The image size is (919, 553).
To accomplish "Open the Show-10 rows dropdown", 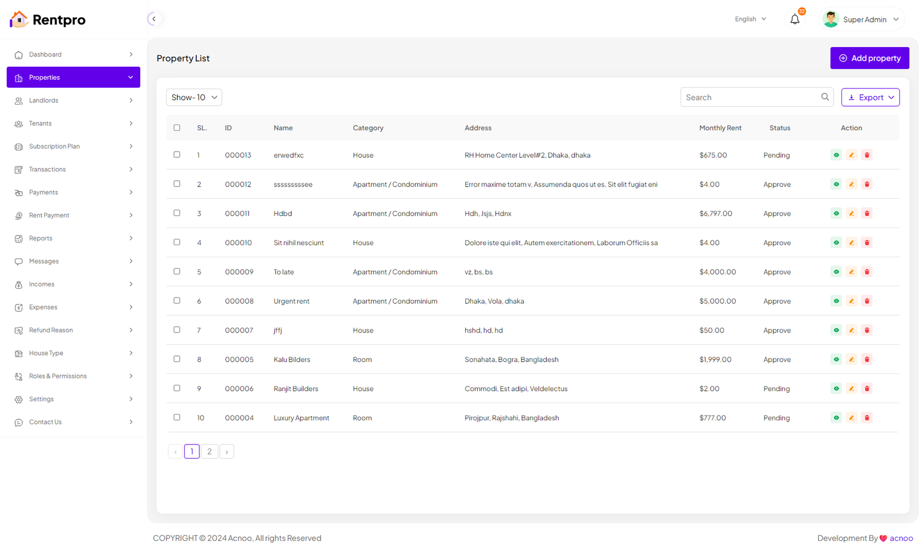I will point(194,98).
